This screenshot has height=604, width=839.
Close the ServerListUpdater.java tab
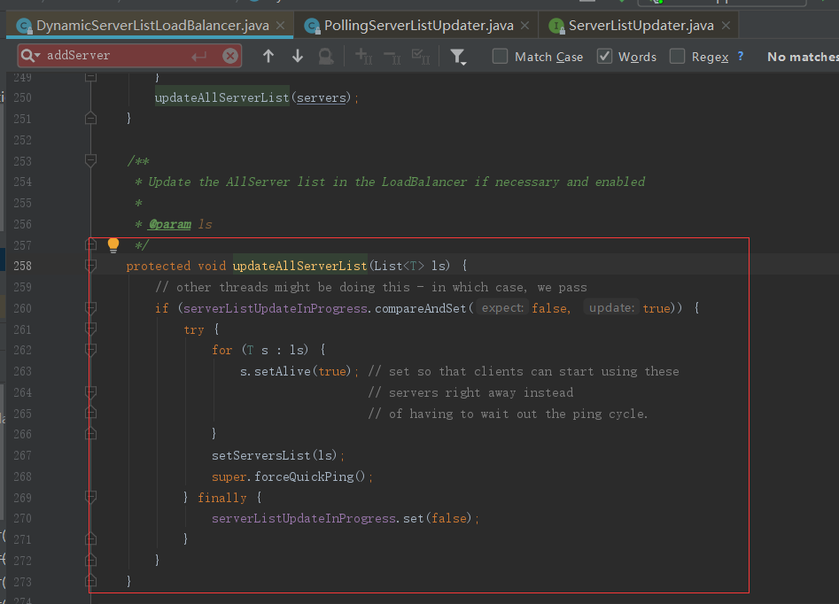pos(726,26)
